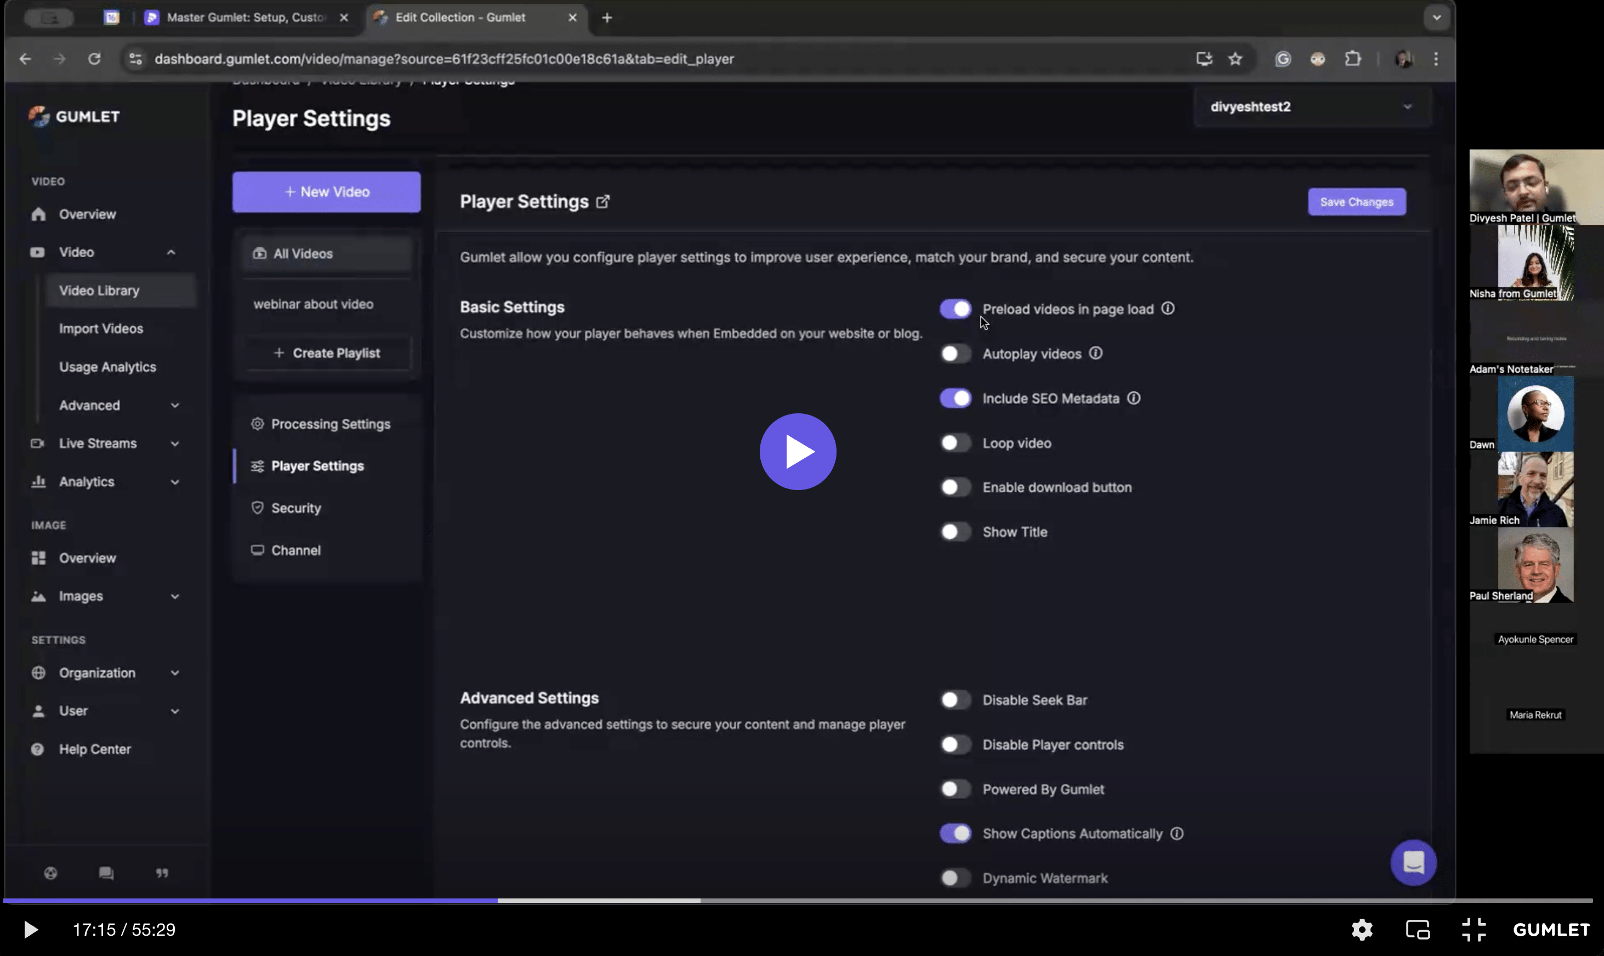
Task: Open browser extensions puzzle icon
Action: point(1353,59)
